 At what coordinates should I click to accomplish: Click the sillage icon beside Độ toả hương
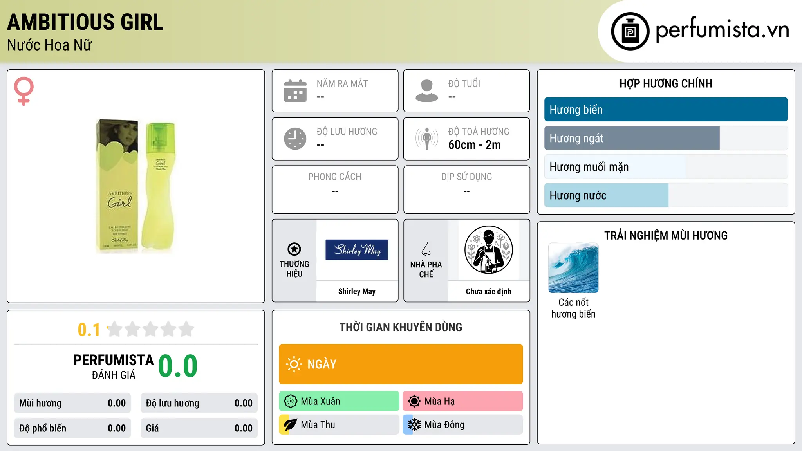tap(426, 139)
